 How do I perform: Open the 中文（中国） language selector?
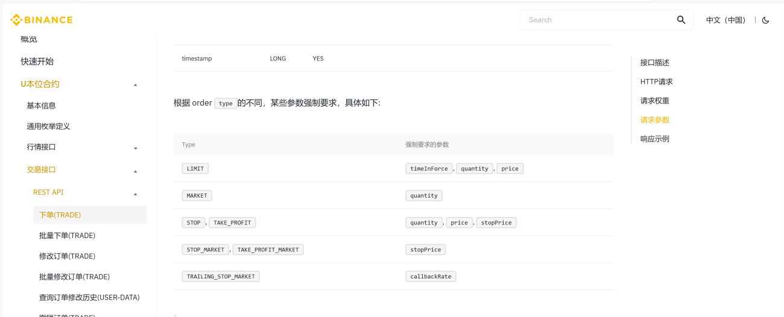(726, 20)
